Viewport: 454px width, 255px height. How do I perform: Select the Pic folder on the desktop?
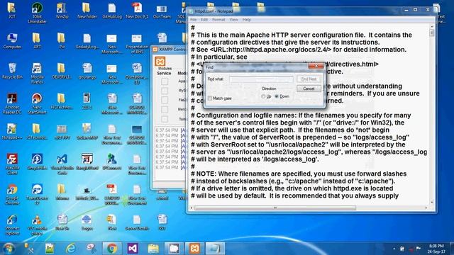[62, 41]
